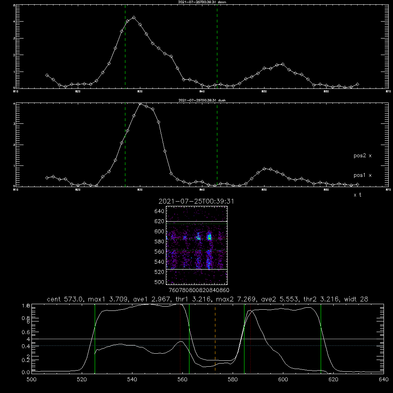Screen dimensions: 393x393
Task: Click the solid white horizontal line in bottom plot
Action: coord(208,339)
